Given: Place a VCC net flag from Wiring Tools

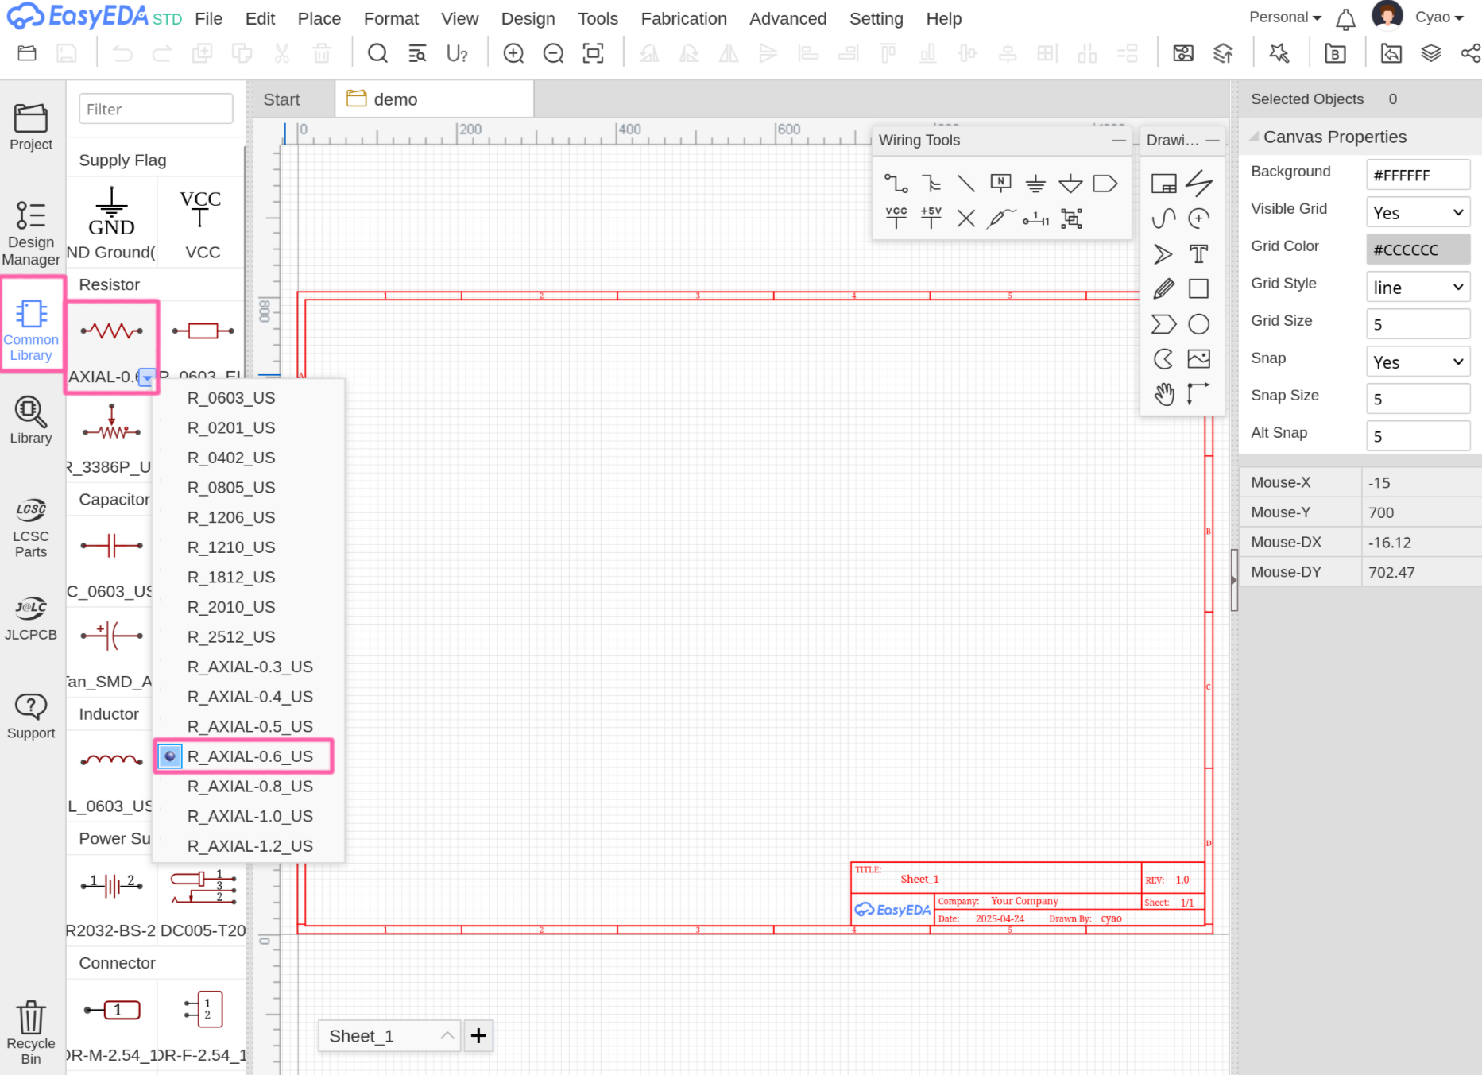Looking at the screenshot, I should click(896, 218).
